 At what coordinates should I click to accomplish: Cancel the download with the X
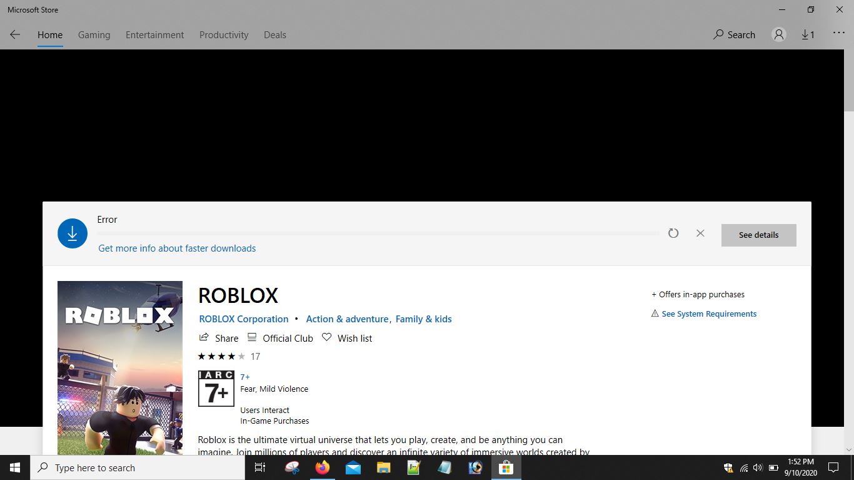pos(700,233)
